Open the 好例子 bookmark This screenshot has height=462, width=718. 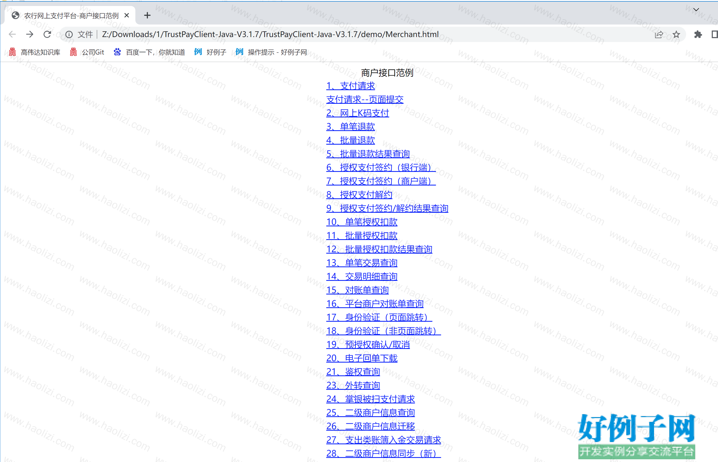pyautogui.click(x=210, y=52)
